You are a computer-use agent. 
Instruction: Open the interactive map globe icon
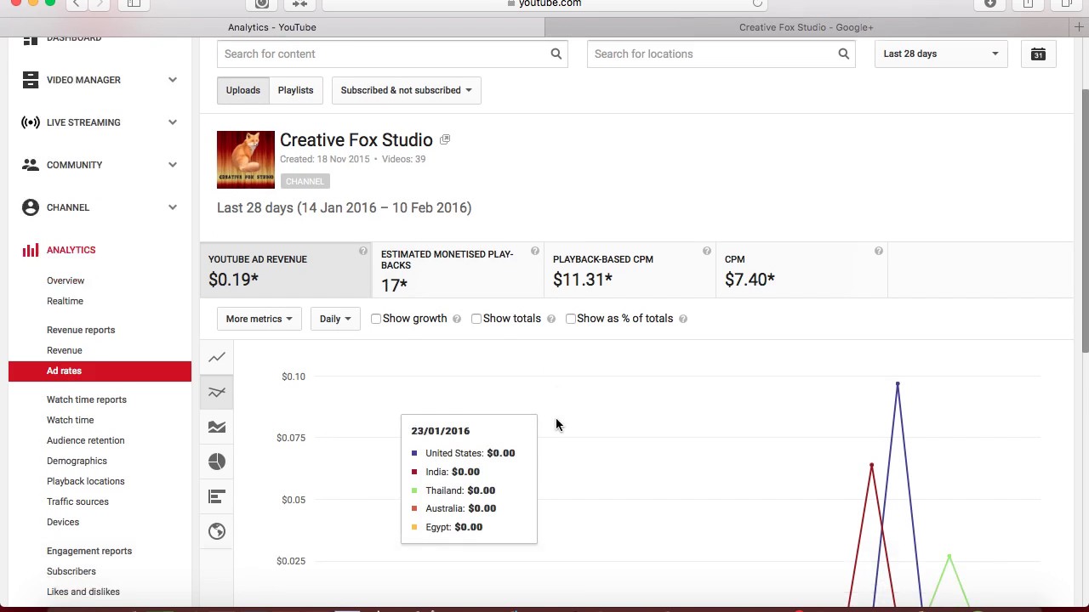pyautogui.click(x=217, y=531)
